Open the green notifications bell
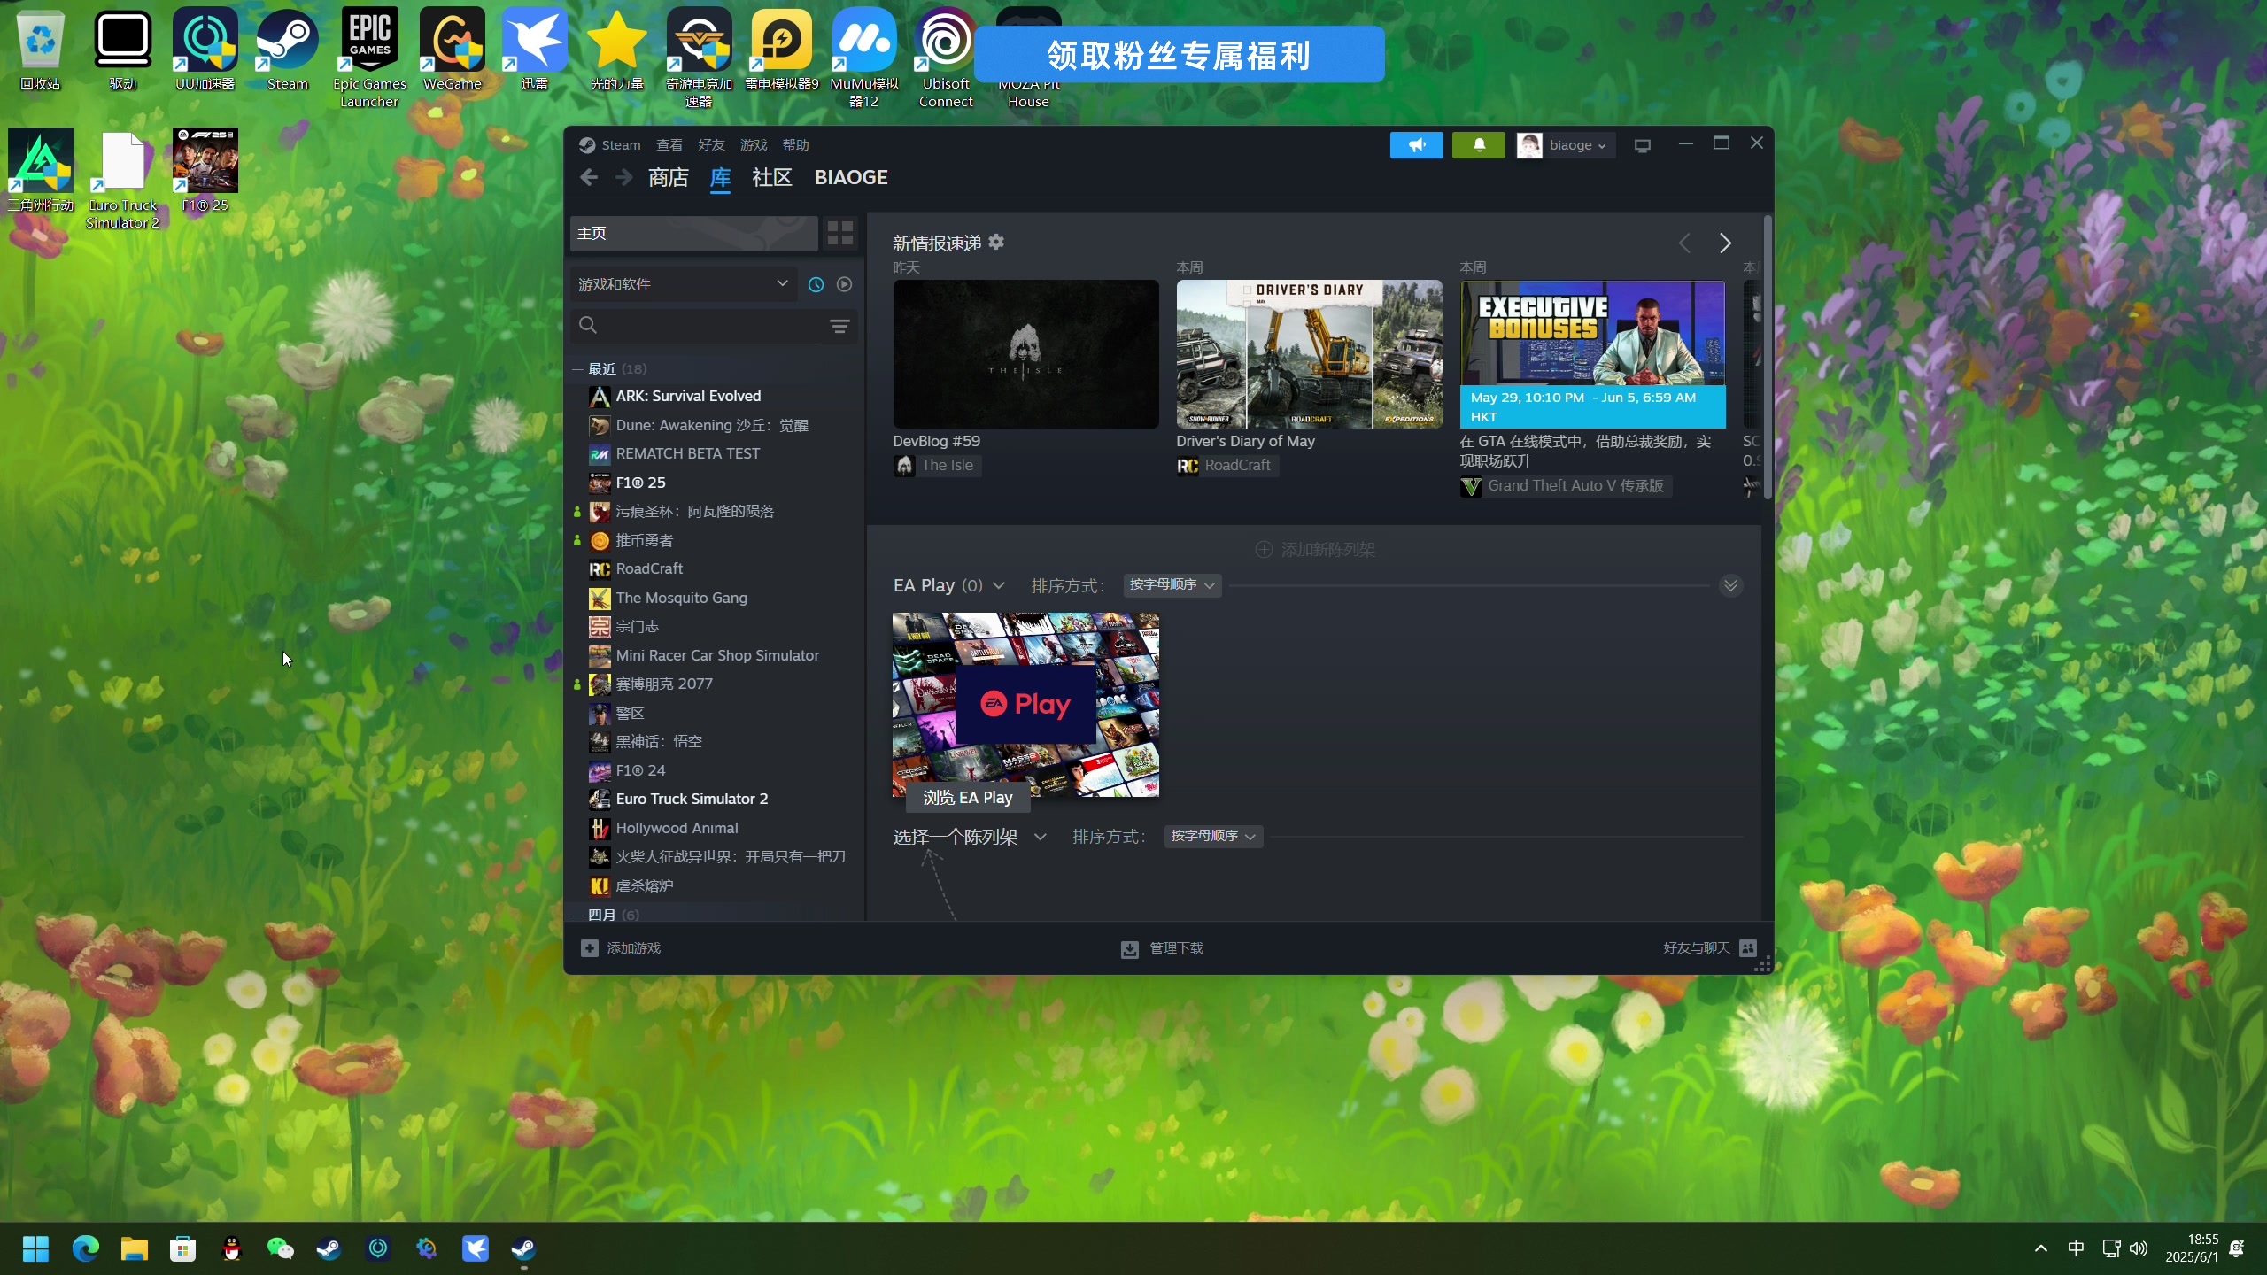 coord(1478,145)
